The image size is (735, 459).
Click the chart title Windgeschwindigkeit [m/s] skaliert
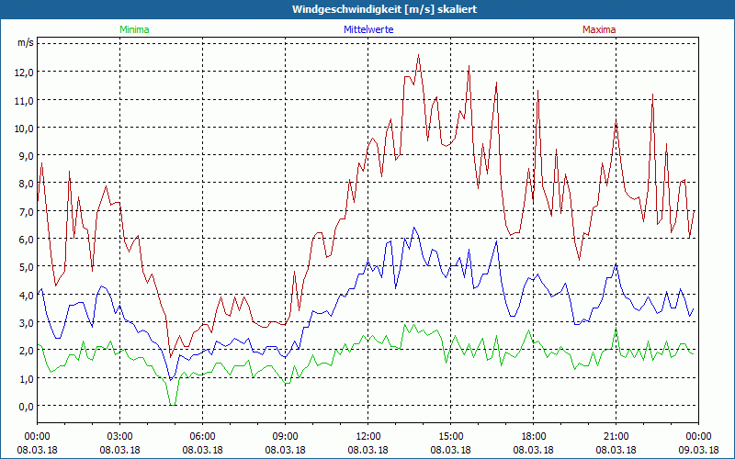click(384, 9)
